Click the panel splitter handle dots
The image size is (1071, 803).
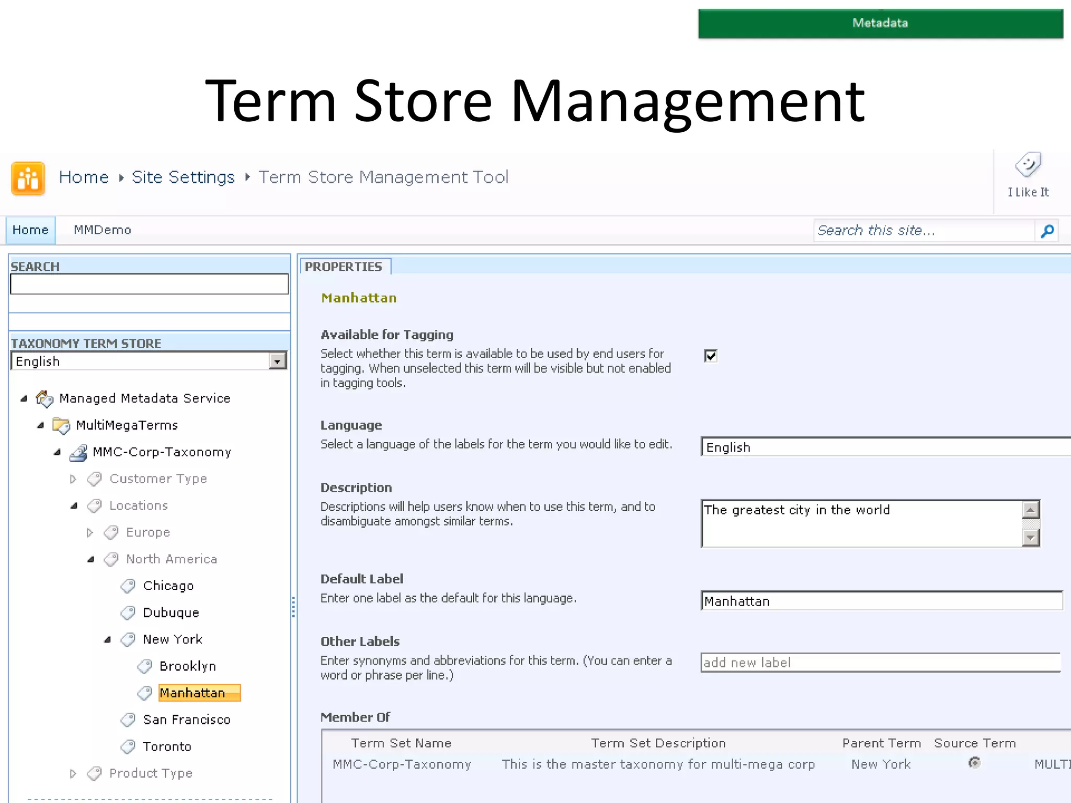pos(293,606)
